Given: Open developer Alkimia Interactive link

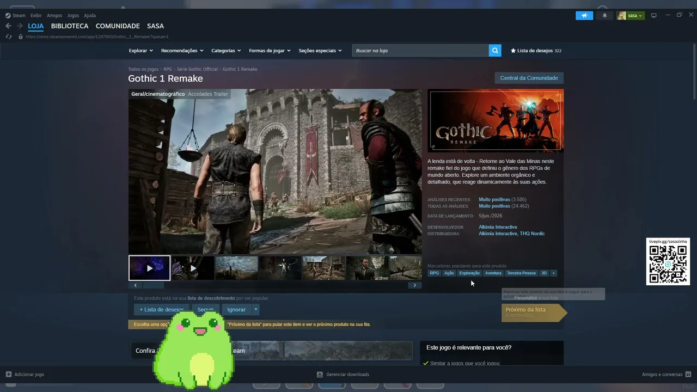Looking at the screenshot, I should coord(498,227).
